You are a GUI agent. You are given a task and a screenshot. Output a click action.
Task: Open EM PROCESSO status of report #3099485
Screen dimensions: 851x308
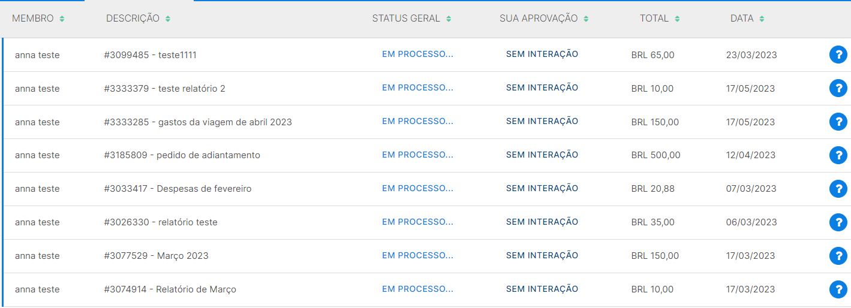417,54
